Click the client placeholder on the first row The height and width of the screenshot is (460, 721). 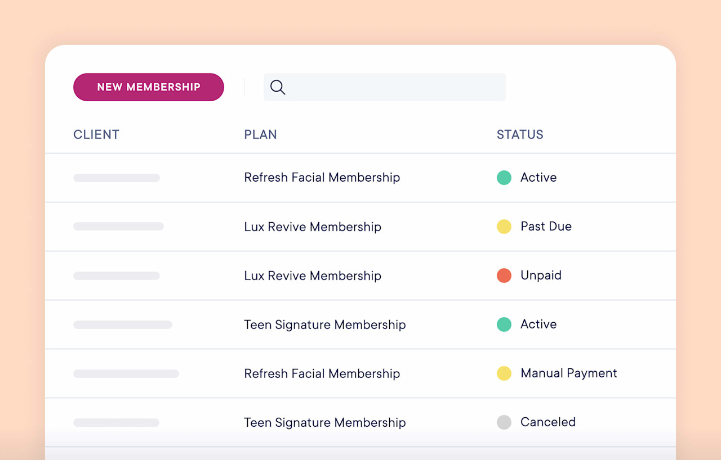116,177
